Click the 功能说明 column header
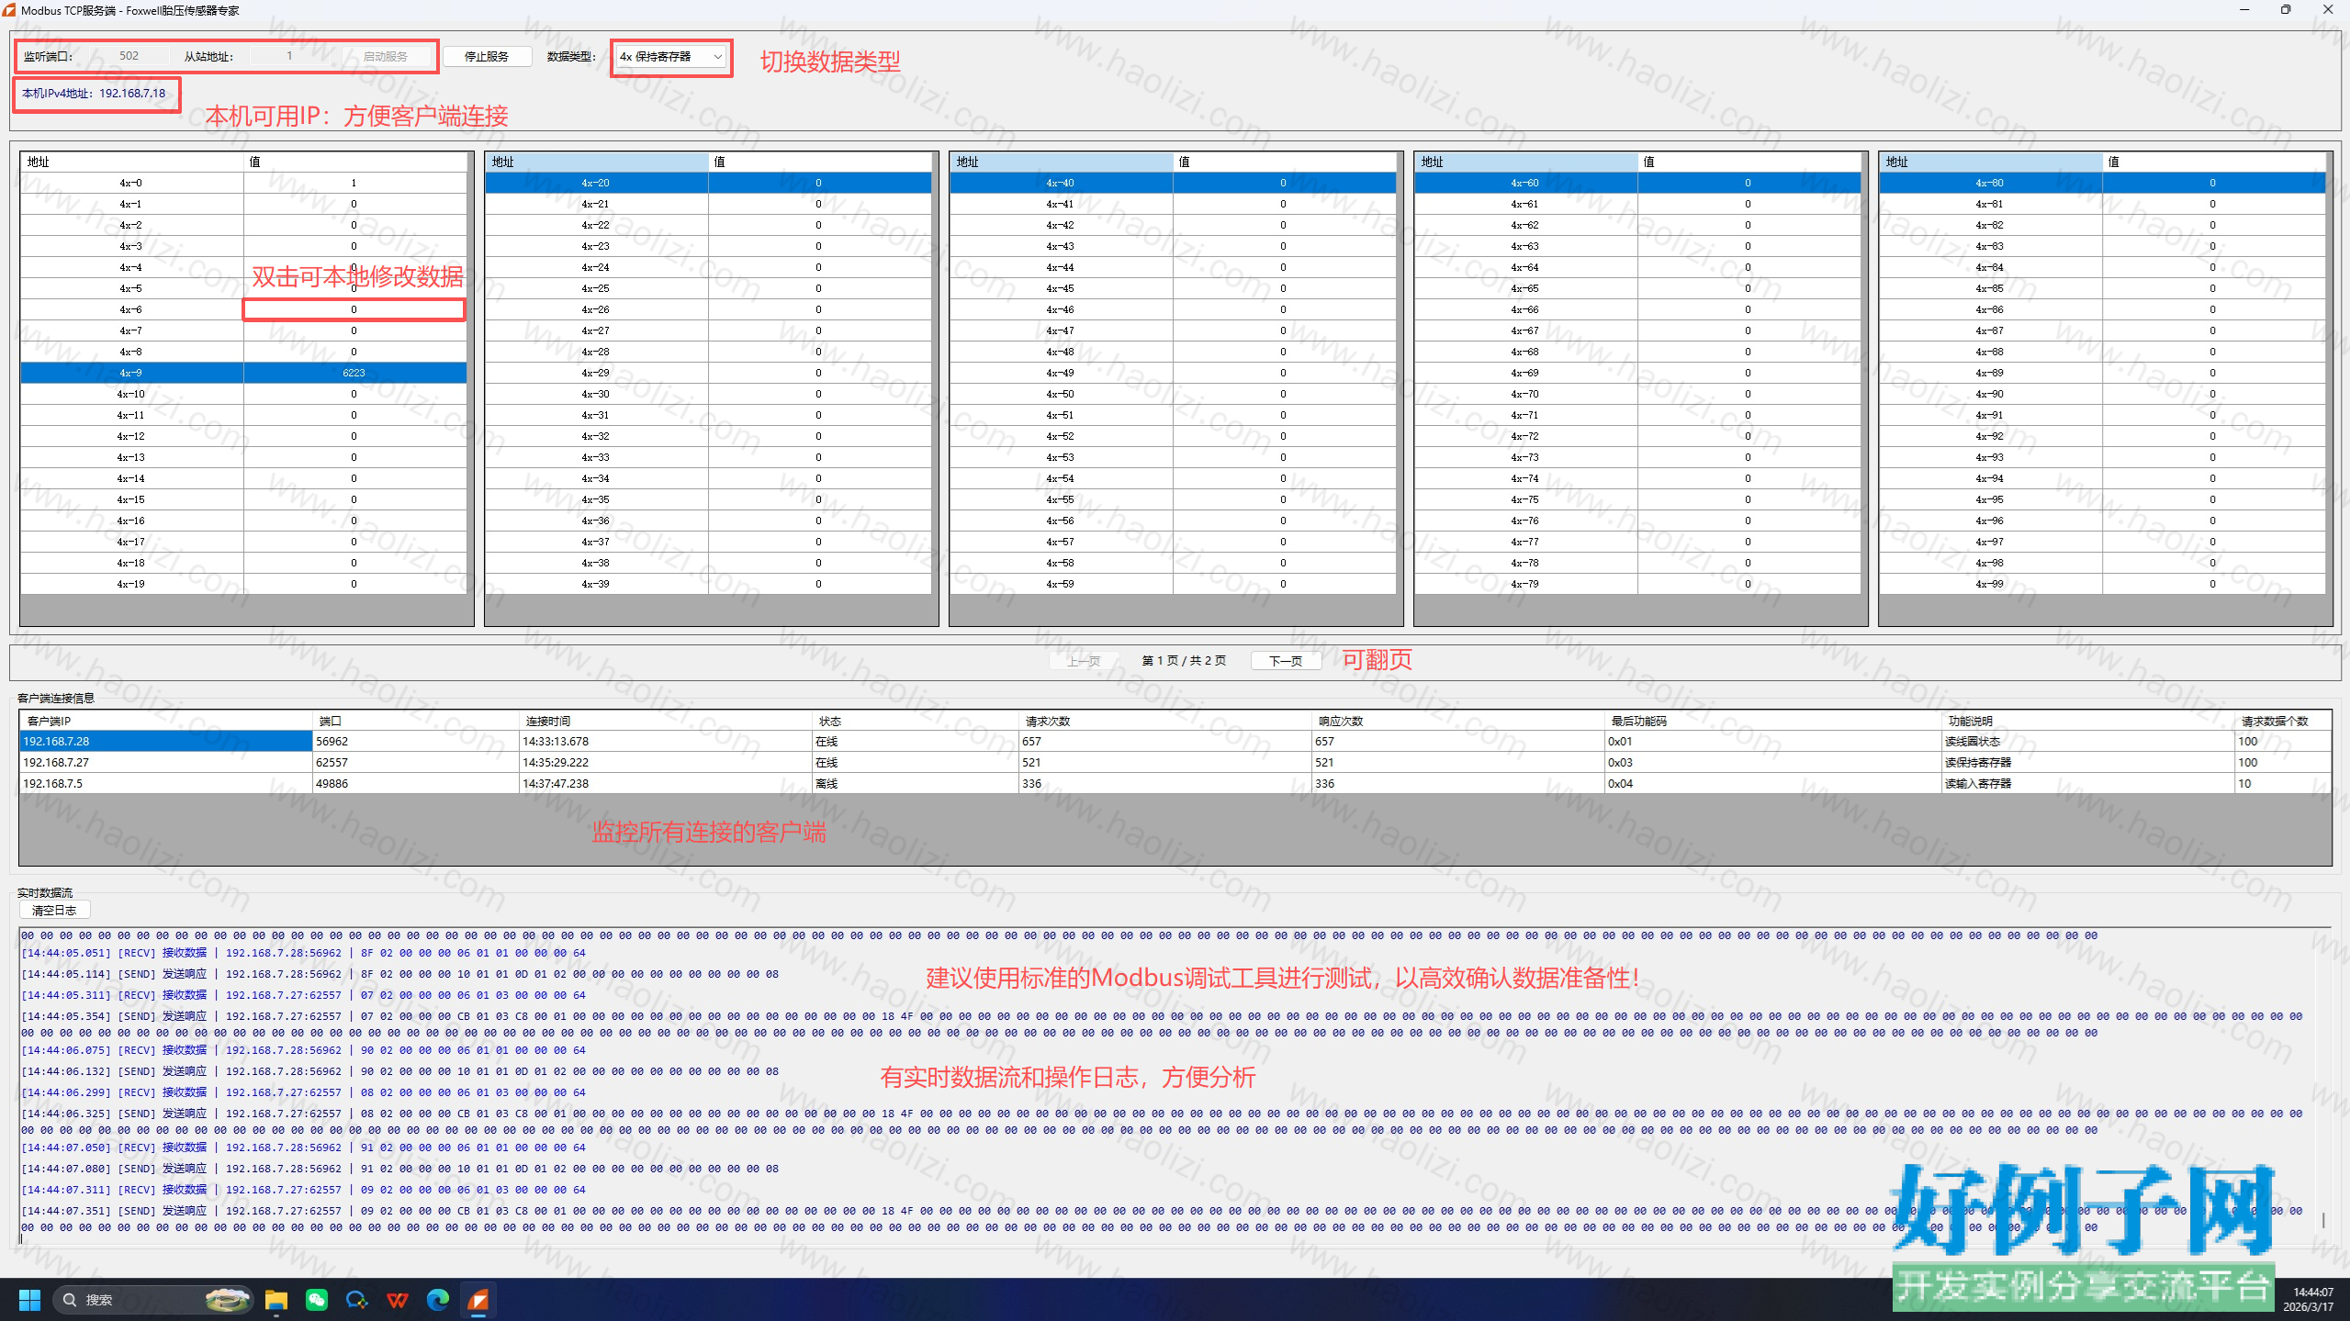 [x=2088, y=722]
